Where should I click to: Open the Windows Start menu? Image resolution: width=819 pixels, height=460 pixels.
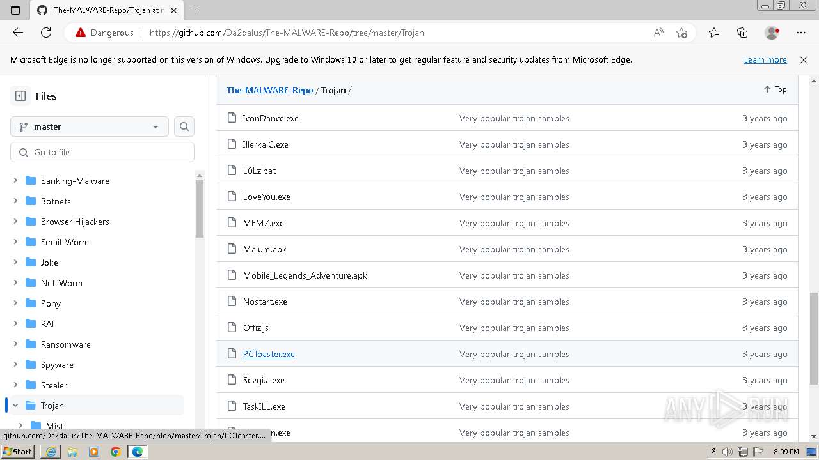(18, 451)
